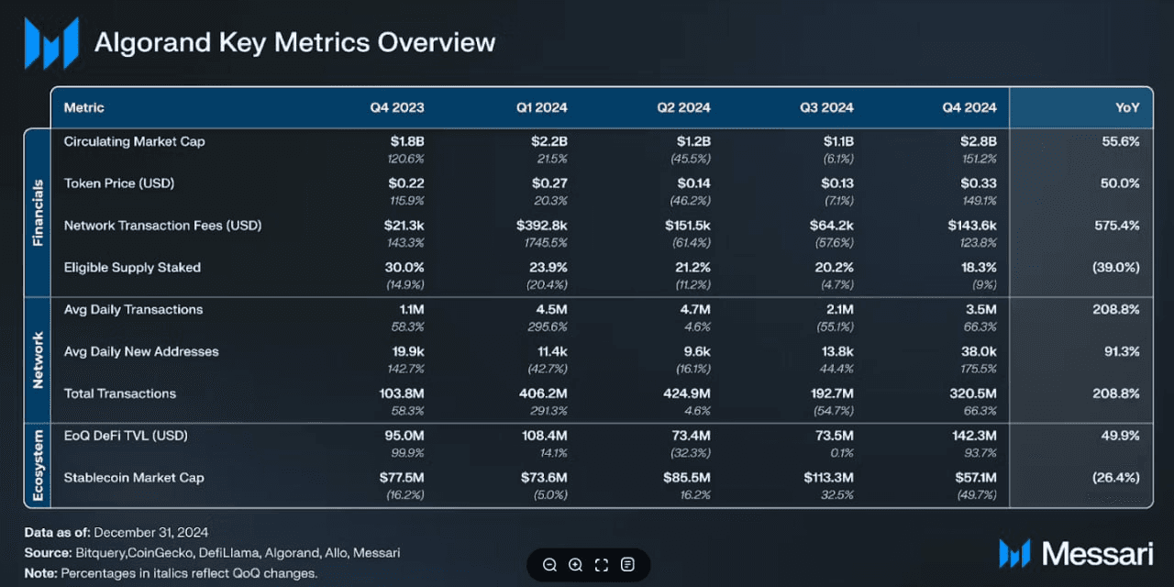This screenshot has width=1174, height=587.
Task: Zoom in on the metrics image
Action: [575, 565]
